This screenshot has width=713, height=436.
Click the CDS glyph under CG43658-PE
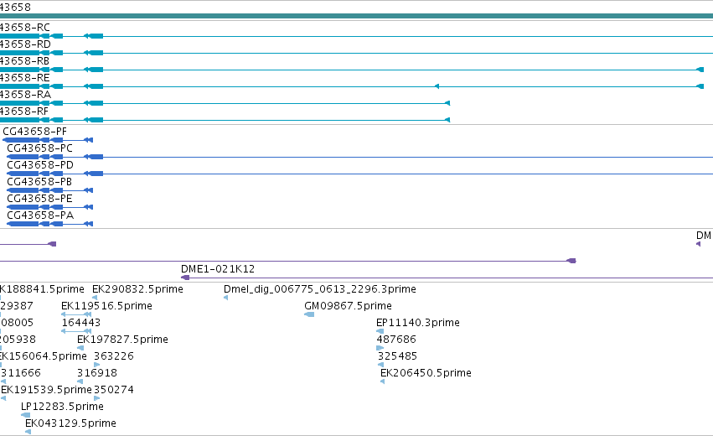point(50,207)
